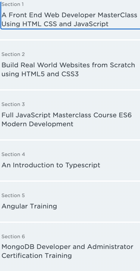
Task: Select the Section 5 label
Action: point(13,195)
